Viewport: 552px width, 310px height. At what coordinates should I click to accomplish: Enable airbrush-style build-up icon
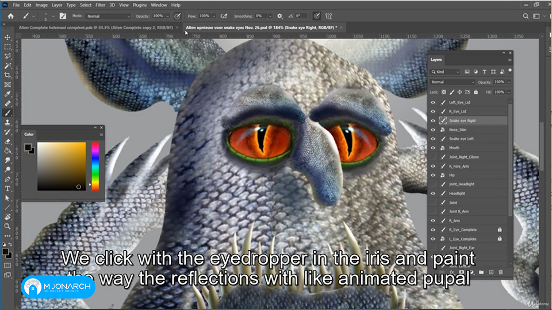click(x=224, y=16)
